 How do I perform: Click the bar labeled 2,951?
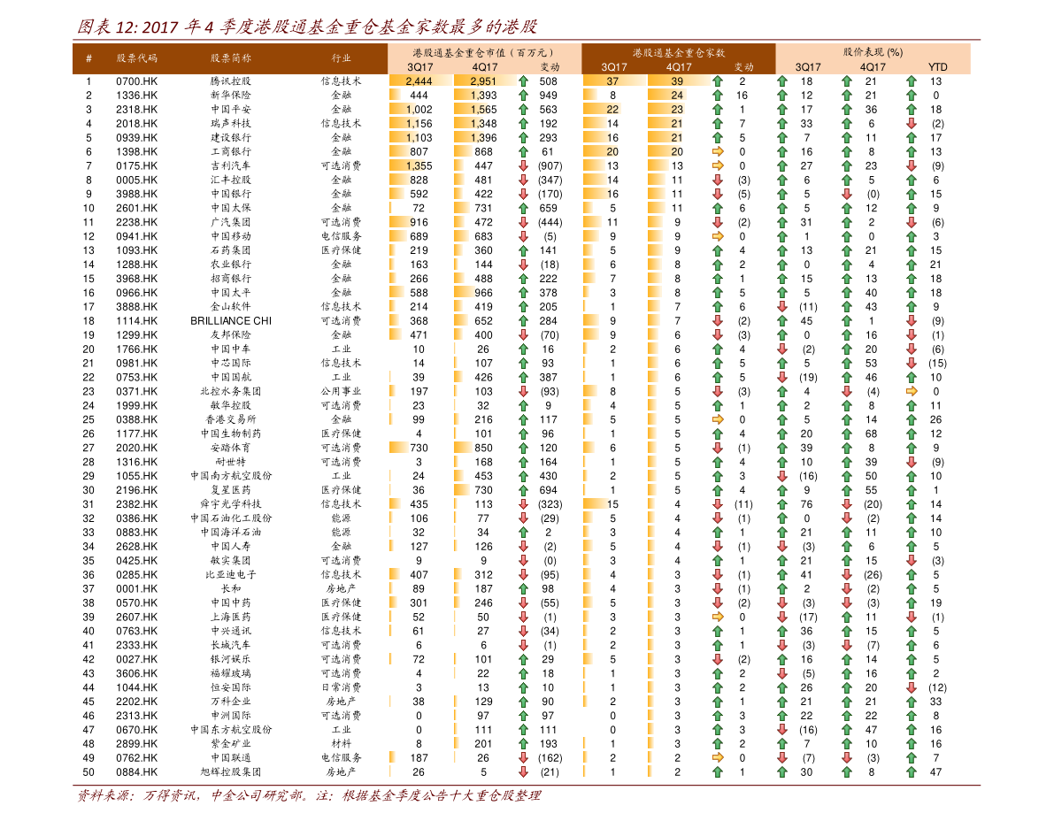click(485, 81)
